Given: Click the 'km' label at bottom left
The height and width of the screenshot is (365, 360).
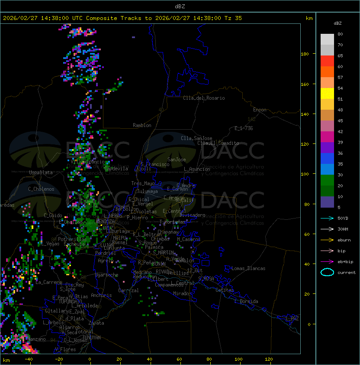Looking at the screenshot, I should point(6,361).
